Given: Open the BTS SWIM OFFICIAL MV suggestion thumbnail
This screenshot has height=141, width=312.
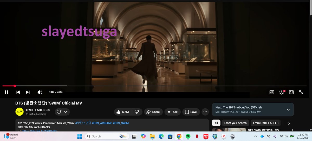Looking at the screenshot, I should (229, 130).
